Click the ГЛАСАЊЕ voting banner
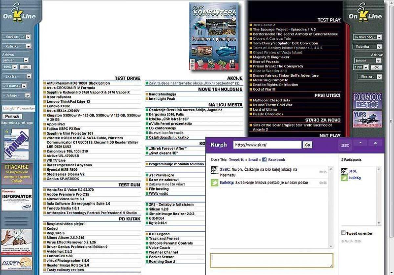Screen dimensions: 394x275 click(x=17, y=174)
